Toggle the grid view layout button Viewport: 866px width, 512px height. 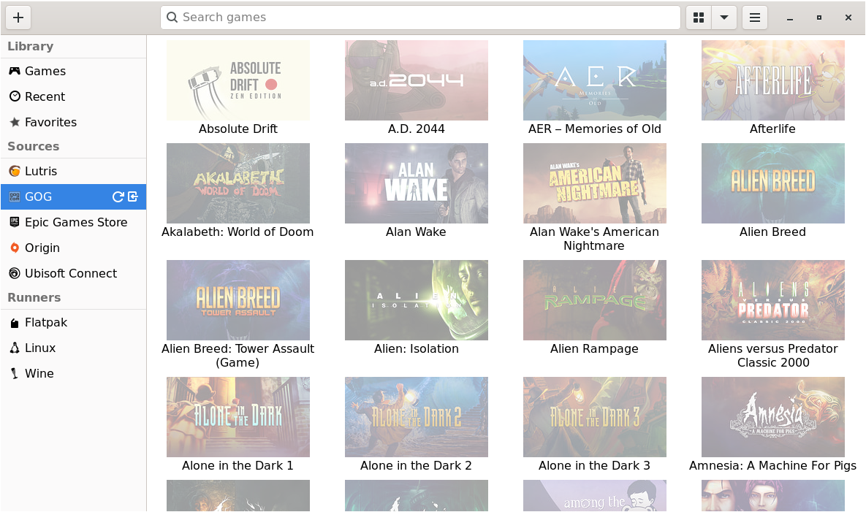[x=699, y=18]
